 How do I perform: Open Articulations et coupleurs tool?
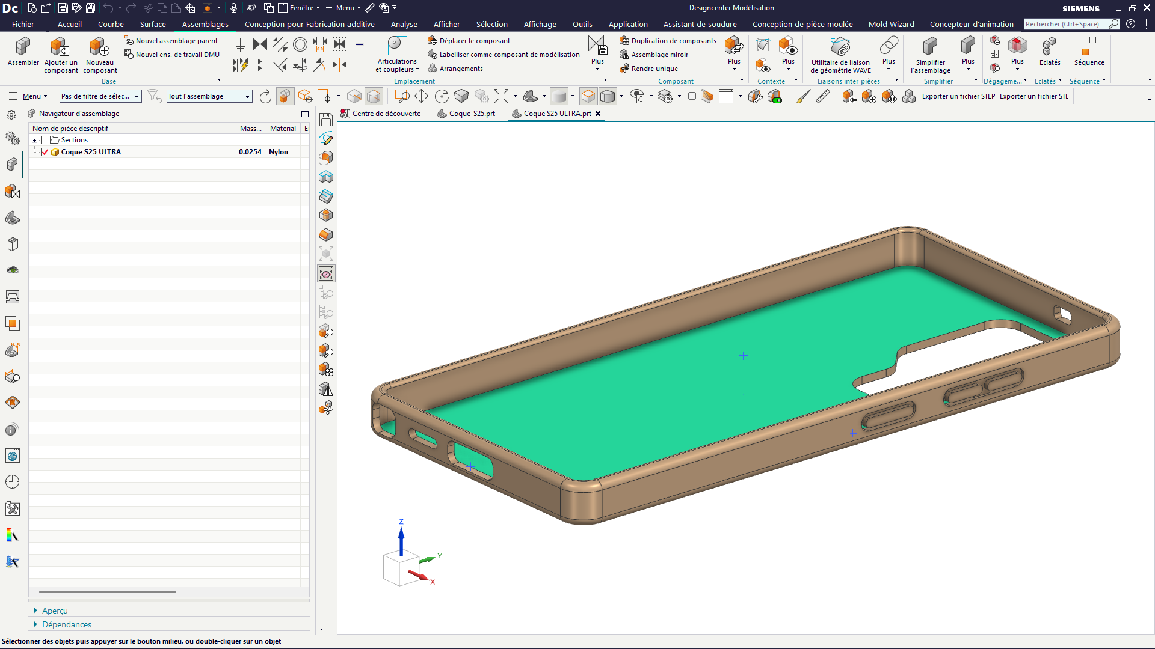tap(396, 55)
